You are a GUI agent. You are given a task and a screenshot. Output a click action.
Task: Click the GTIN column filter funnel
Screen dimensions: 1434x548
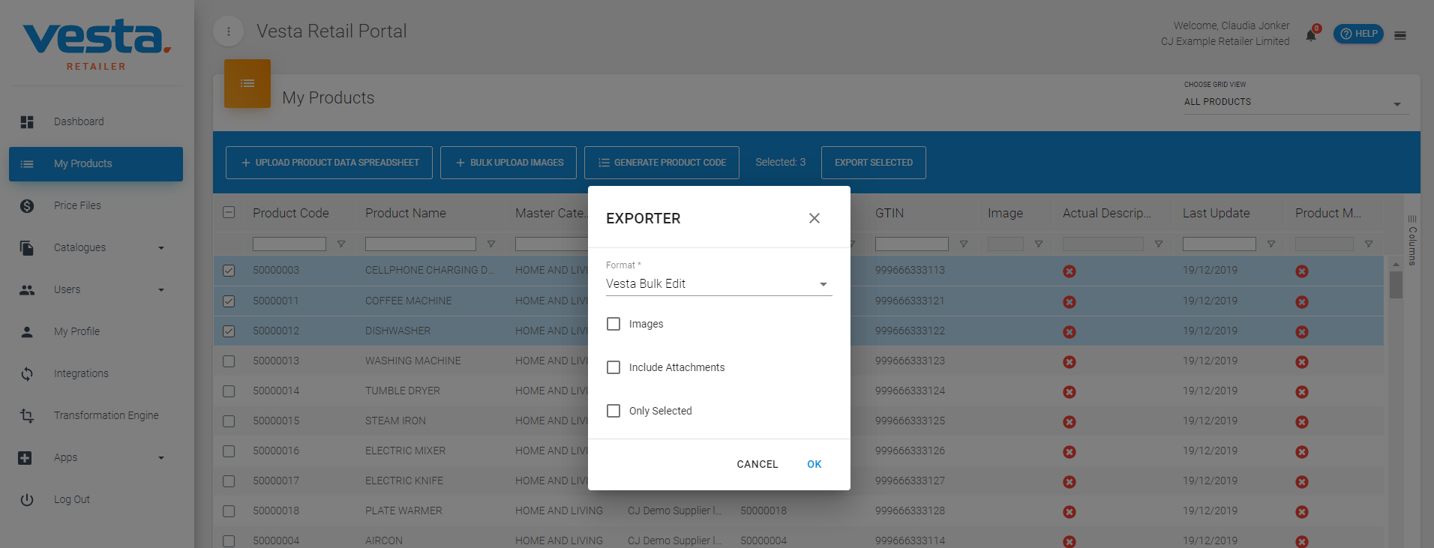(964, 244)
